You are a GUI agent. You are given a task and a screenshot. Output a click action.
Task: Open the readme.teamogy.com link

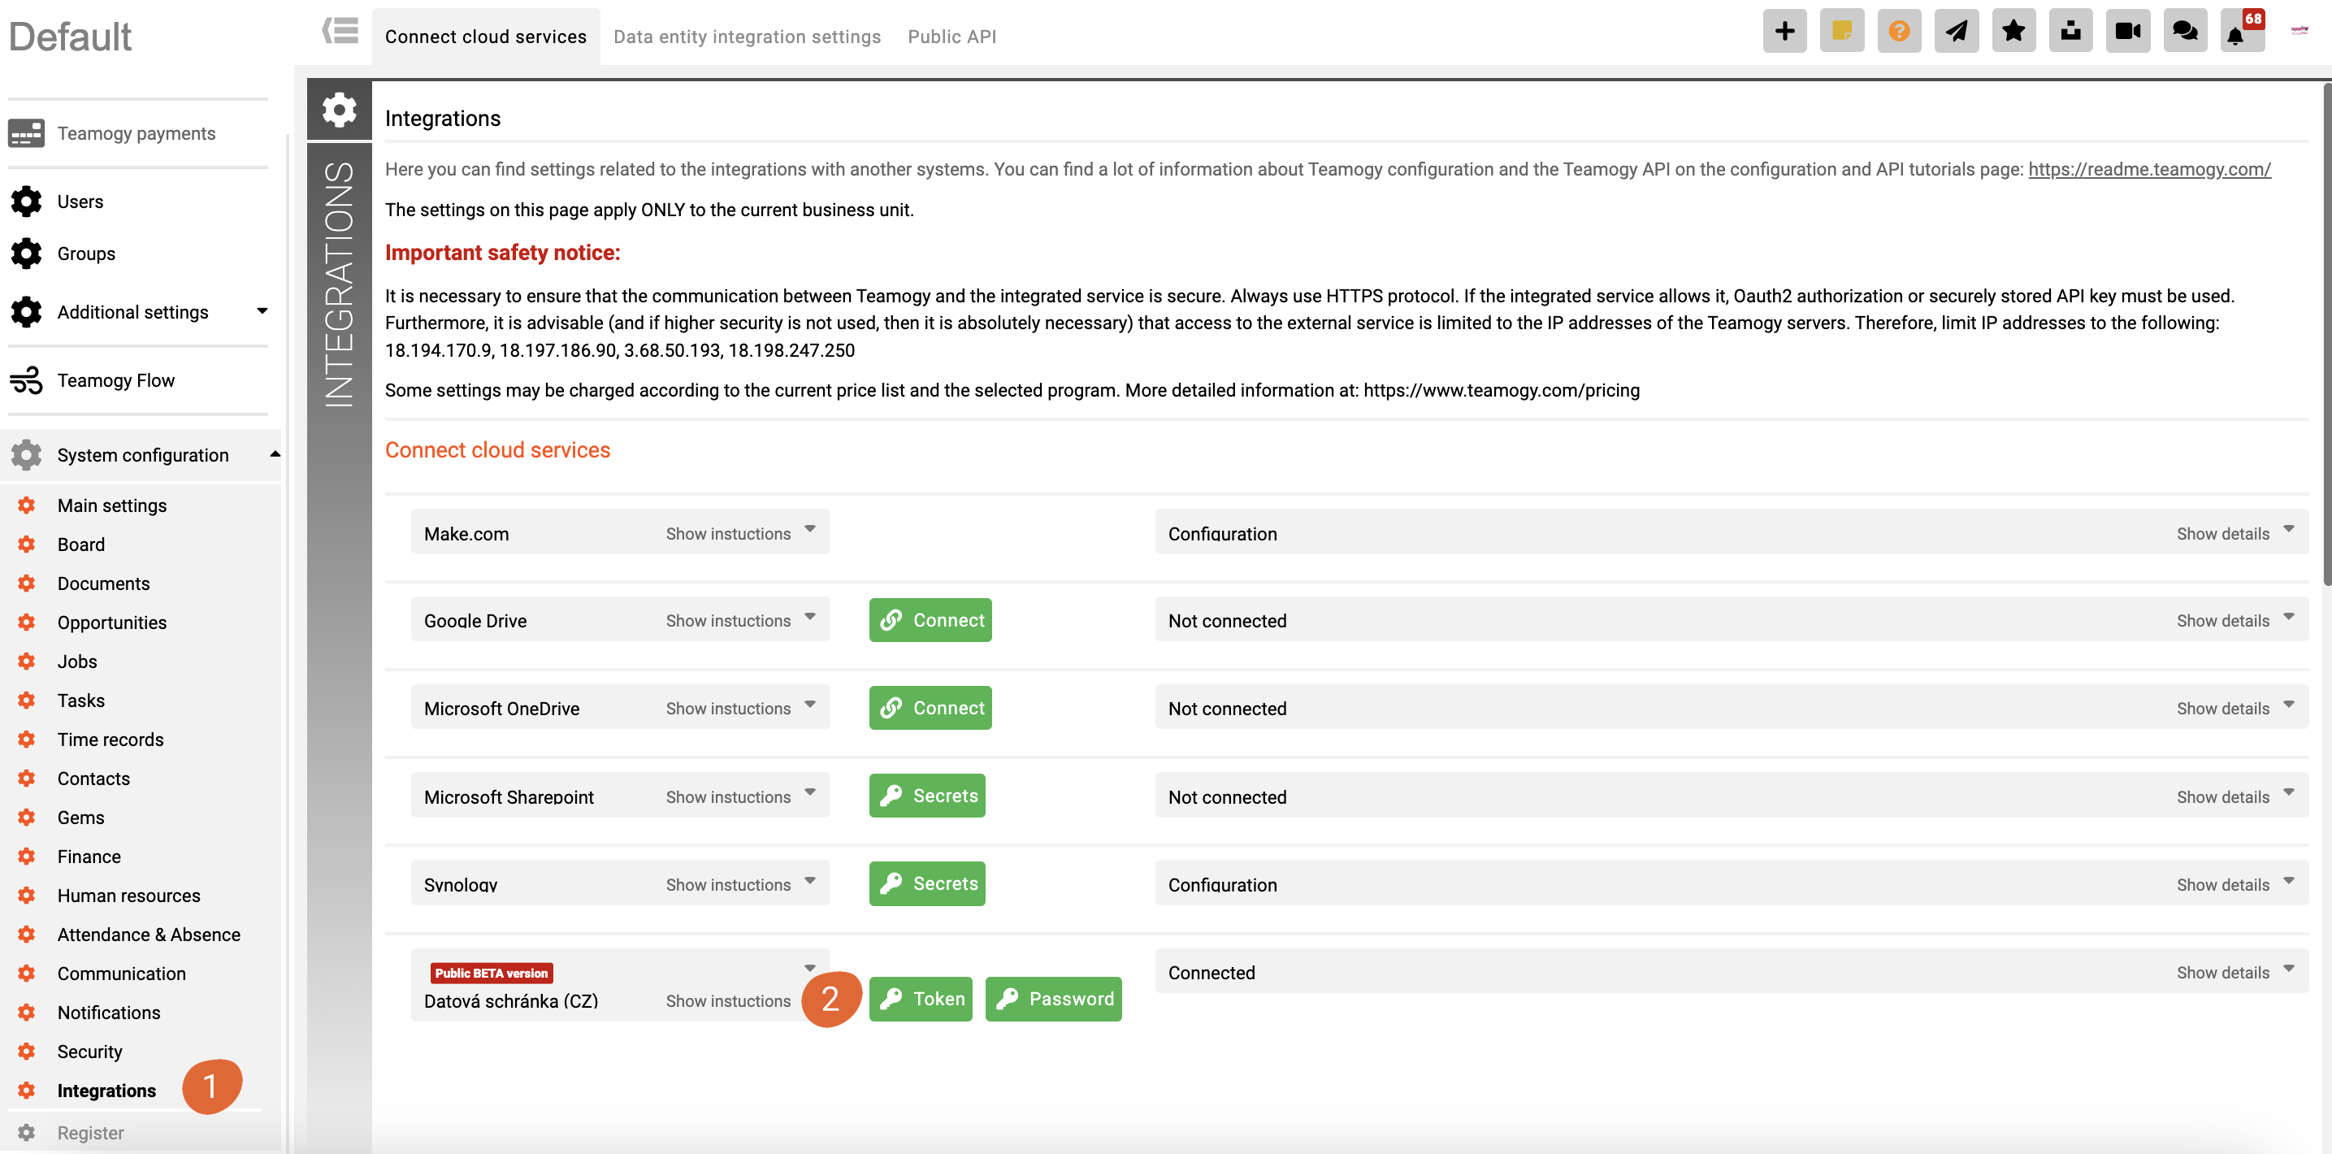tap(2148, 168)
